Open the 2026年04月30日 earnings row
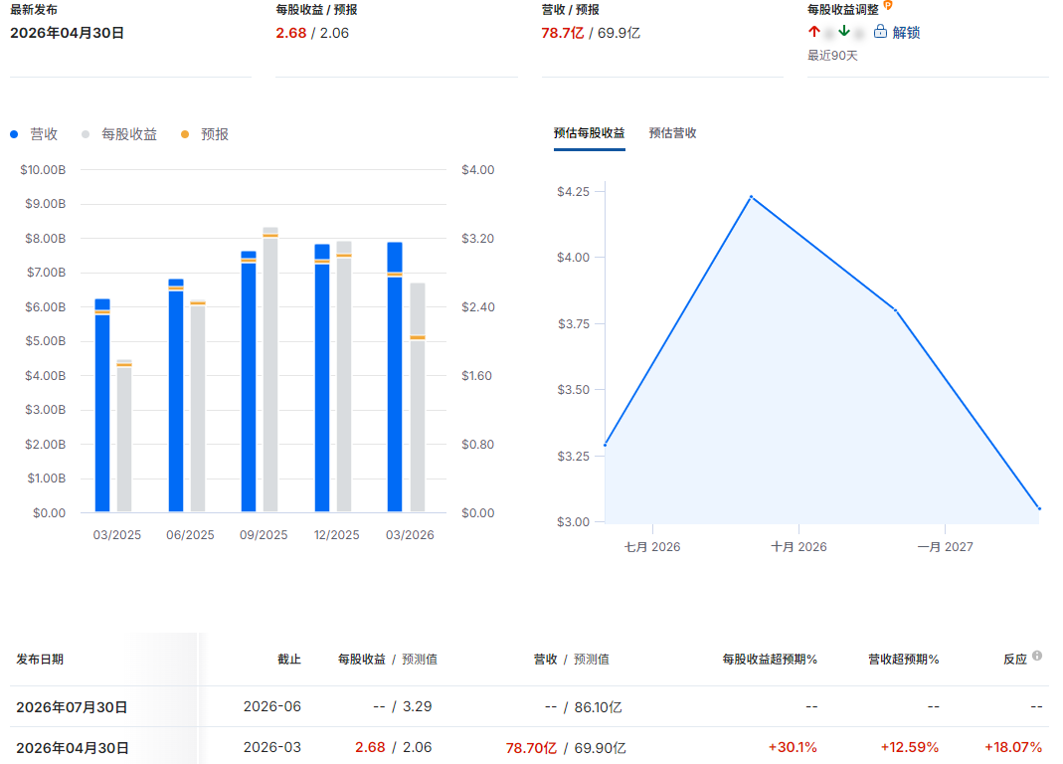Screen dimensions: 1063x764 pyautogui.click(x=529, y=747)
